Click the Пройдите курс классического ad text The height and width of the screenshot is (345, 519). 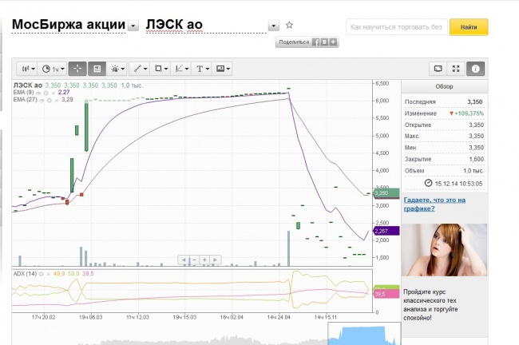pyautogui.click(x=430, y=305)
